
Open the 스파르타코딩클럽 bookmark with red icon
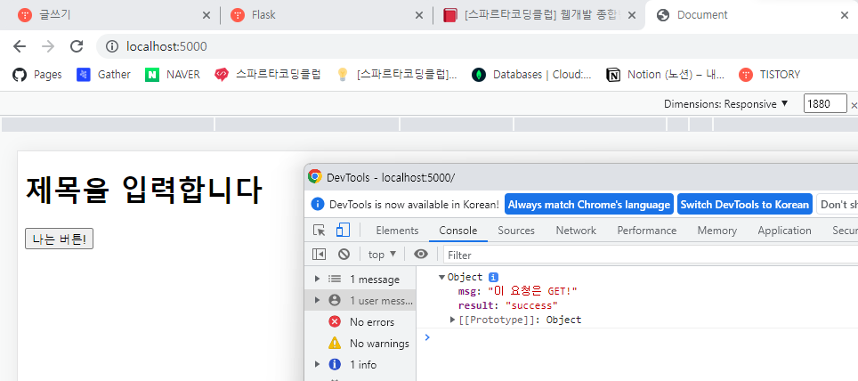point(267,75)
